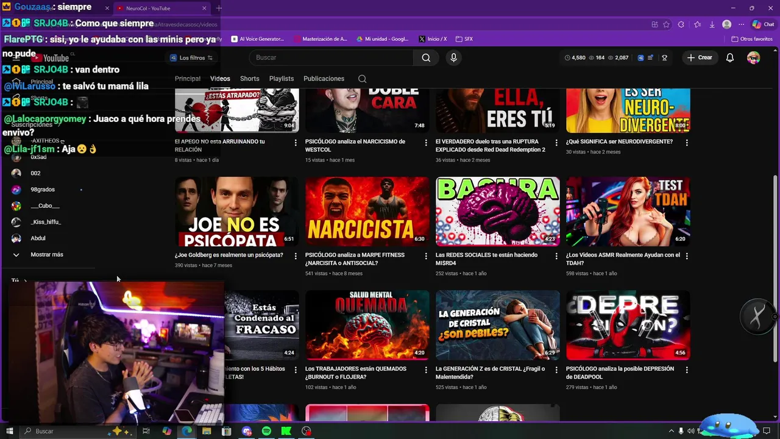780x439 pixels.
Task: Play the TEST TDAH ASMR thumbnail
Action: 628,212
